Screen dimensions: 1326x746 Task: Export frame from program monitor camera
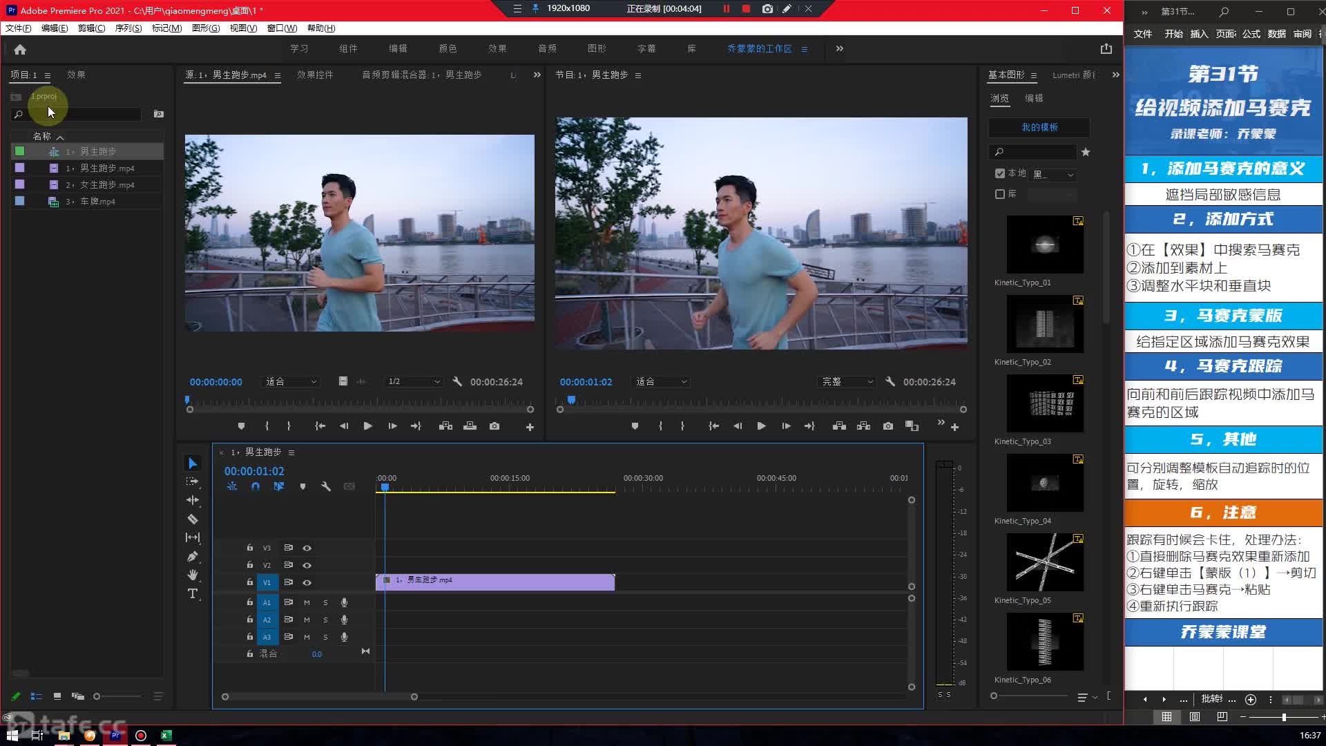(888, 426)
